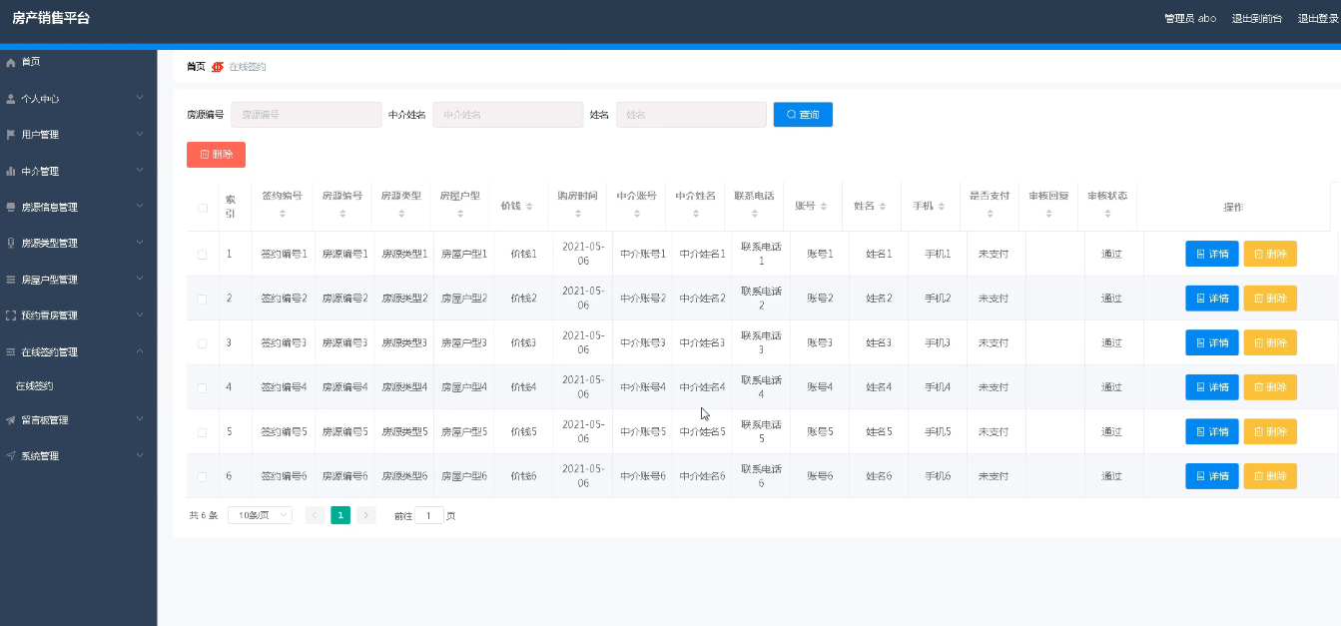
Task: Sort by 账号 column arrows
Action: (x=824, y=207)
